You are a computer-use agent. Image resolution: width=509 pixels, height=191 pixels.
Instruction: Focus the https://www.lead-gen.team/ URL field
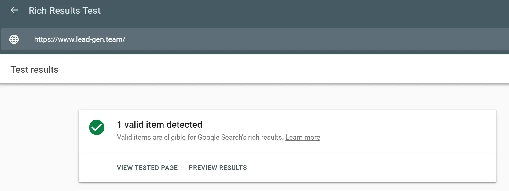(80, 39)
